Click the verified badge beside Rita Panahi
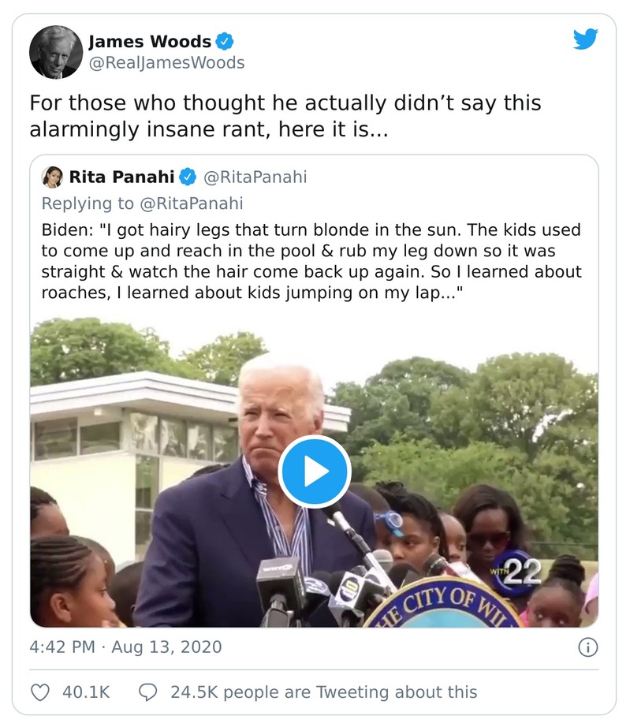This screenshot has height=727, width=630. (190, 177)
